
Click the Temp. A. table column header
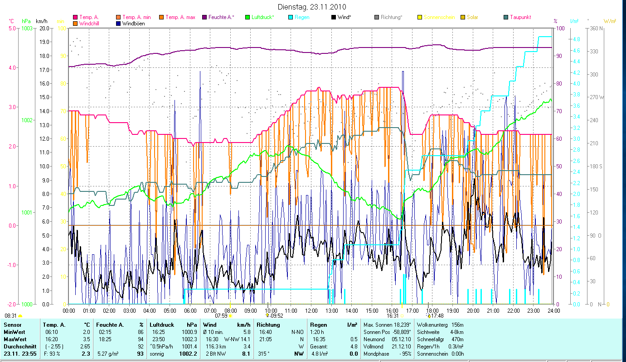point(54,325)
